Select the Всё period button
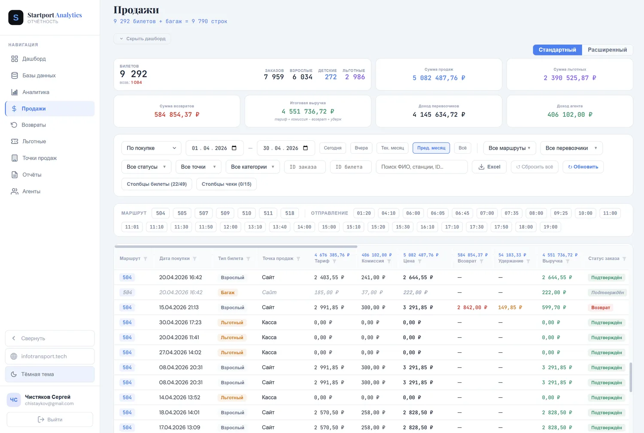644x433 pixels. 462,148
